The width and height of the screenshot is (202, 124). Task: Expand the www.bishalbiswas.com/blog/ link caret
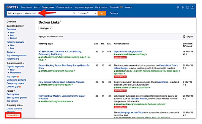(x=147, y=54)
